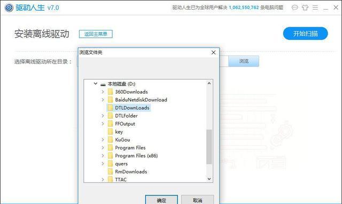Select the BaiduNetdiskDownload folder name
This screenshot has height=204, width=342.
pyautogui.click(x=141, y=100)
